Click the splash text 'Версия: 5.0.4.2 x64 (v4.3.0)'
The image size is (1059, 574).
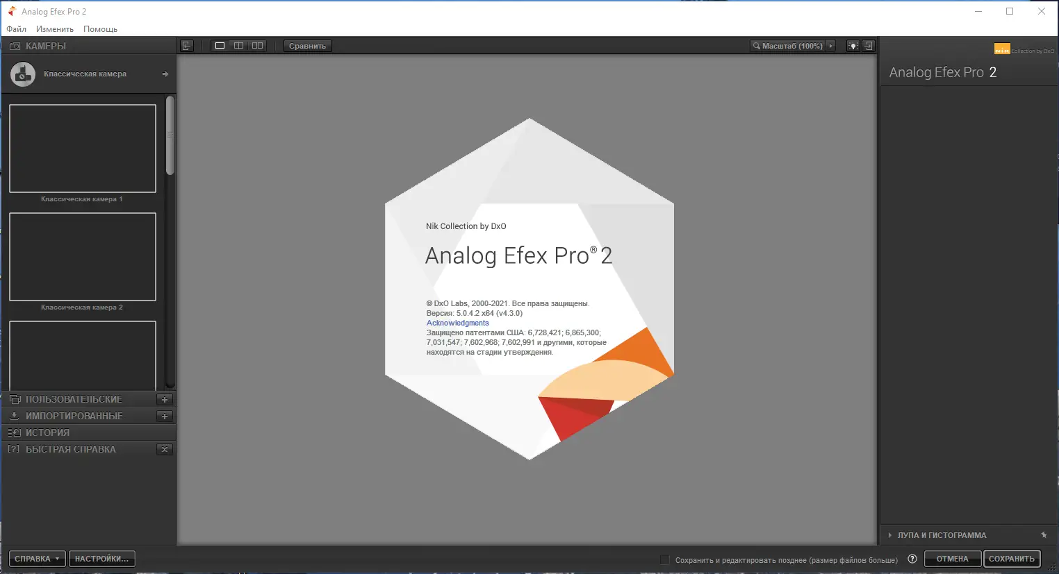[x=475, y=313]
